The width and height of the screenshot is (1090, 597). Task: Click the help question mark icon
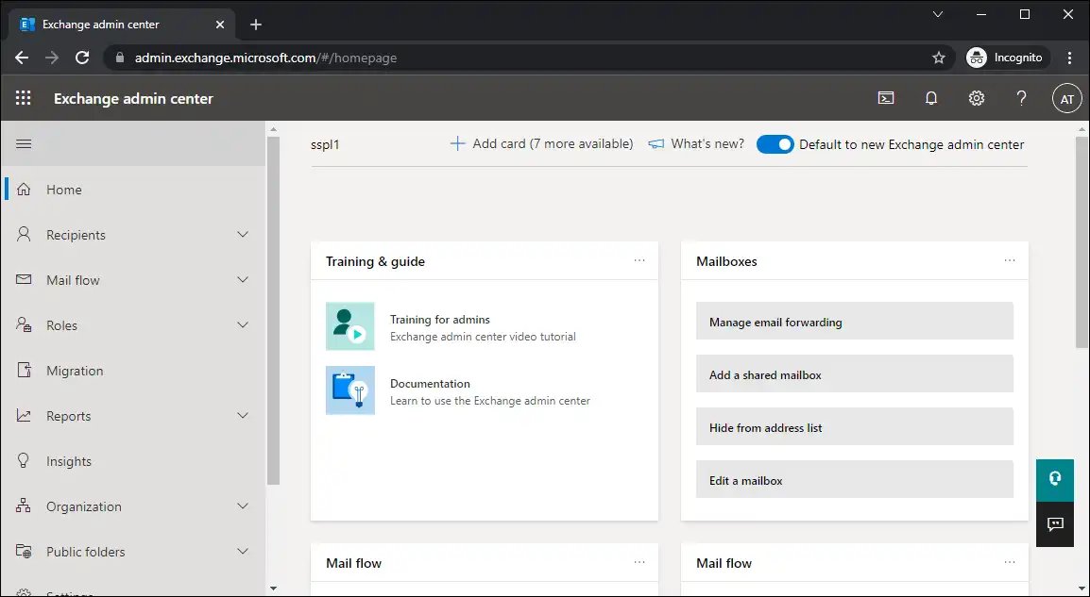[1021, 98]
